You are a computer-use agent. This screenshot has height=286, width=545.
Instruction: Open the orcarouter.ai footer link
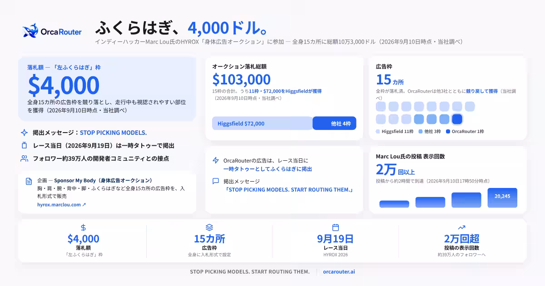coord(339,271)
